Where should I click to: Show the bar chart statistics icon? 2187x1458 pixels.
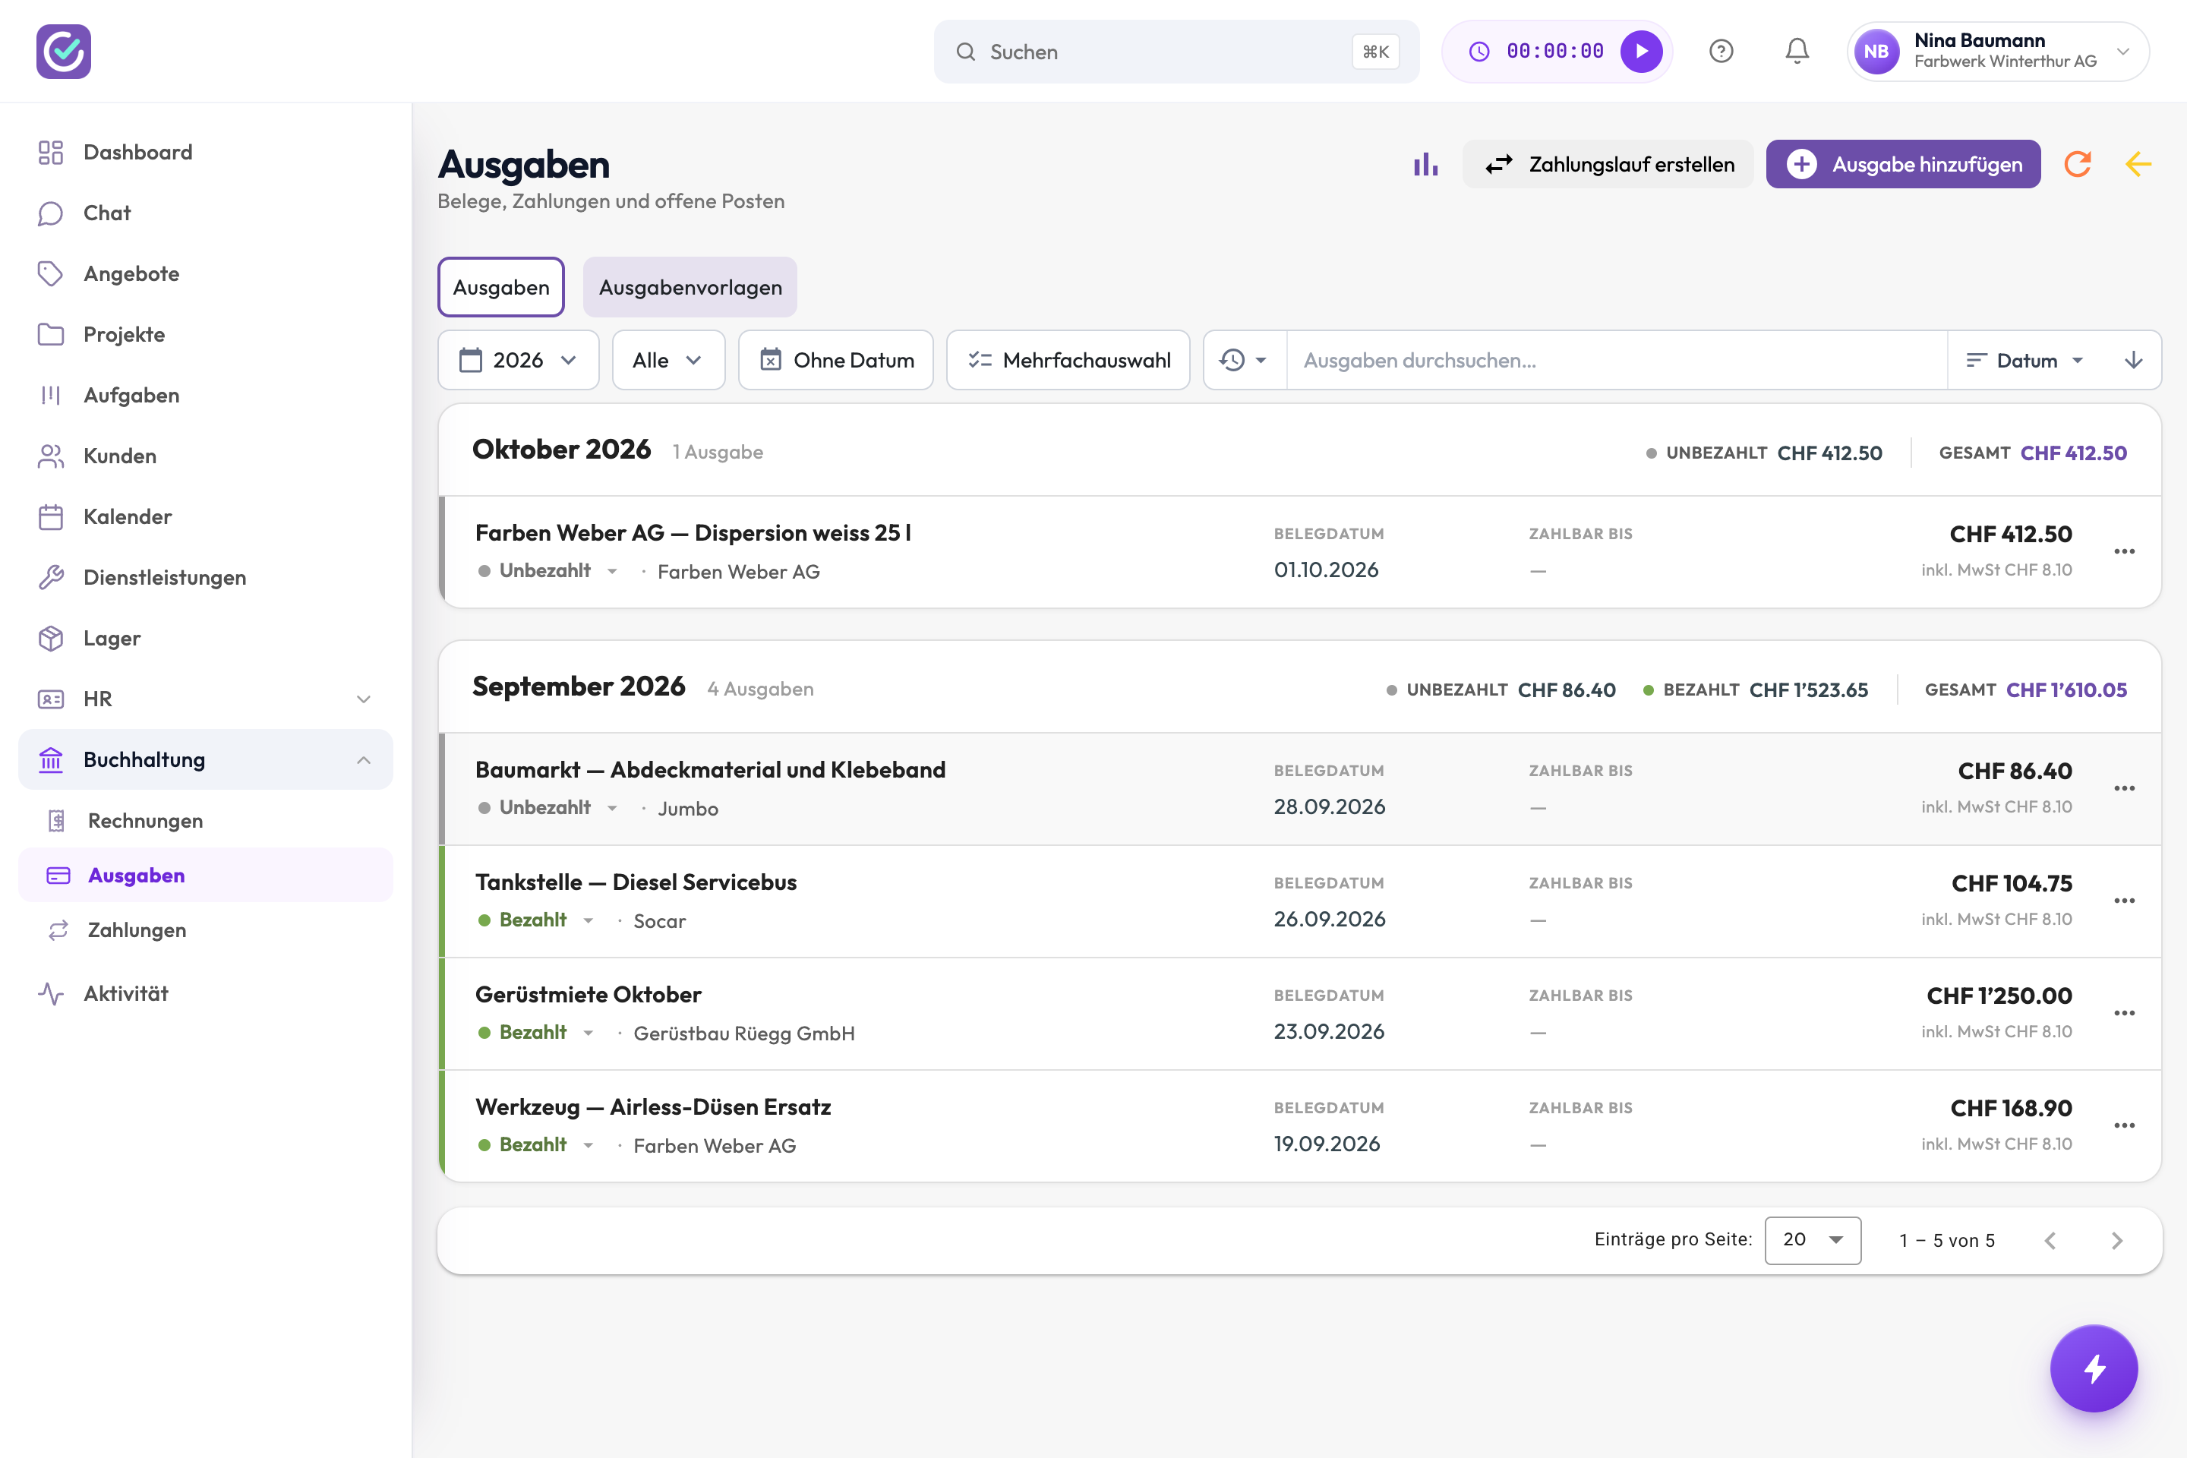click(1425, 165)
